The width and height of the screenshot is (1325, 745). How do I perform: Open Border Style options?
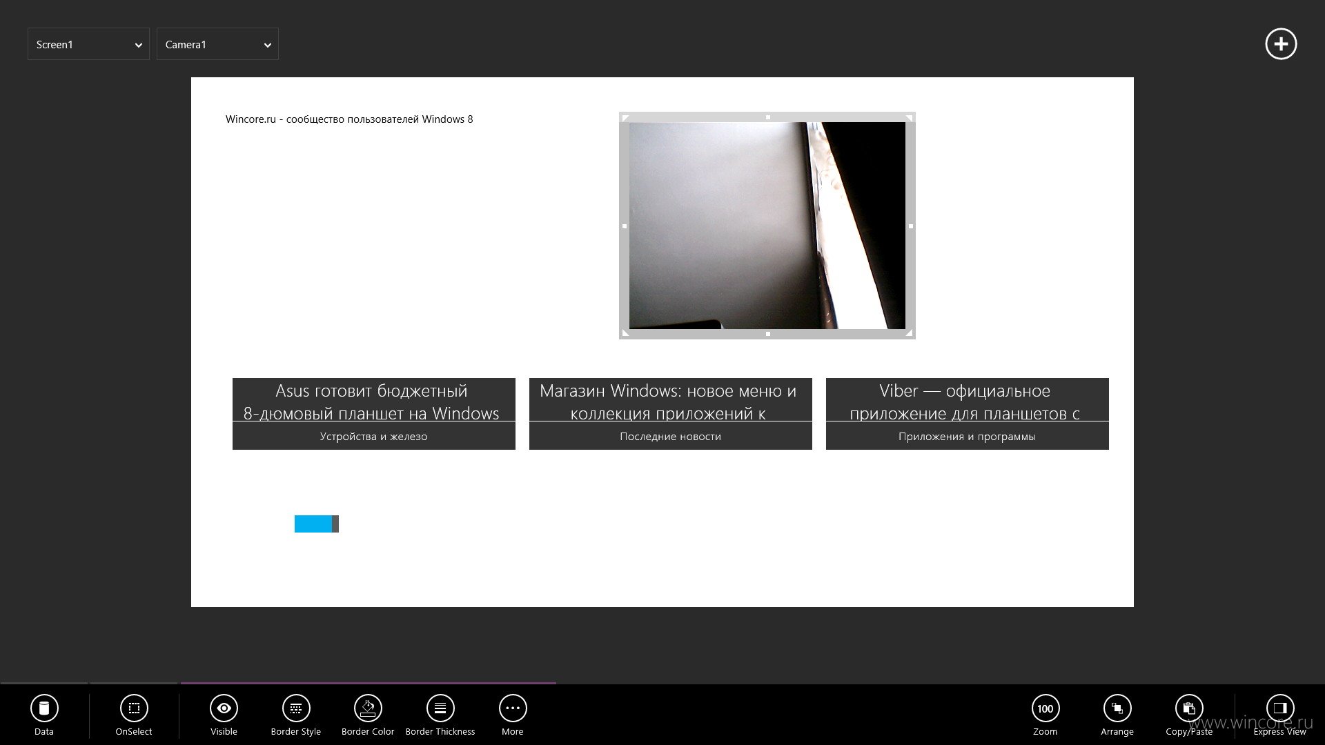296,715
